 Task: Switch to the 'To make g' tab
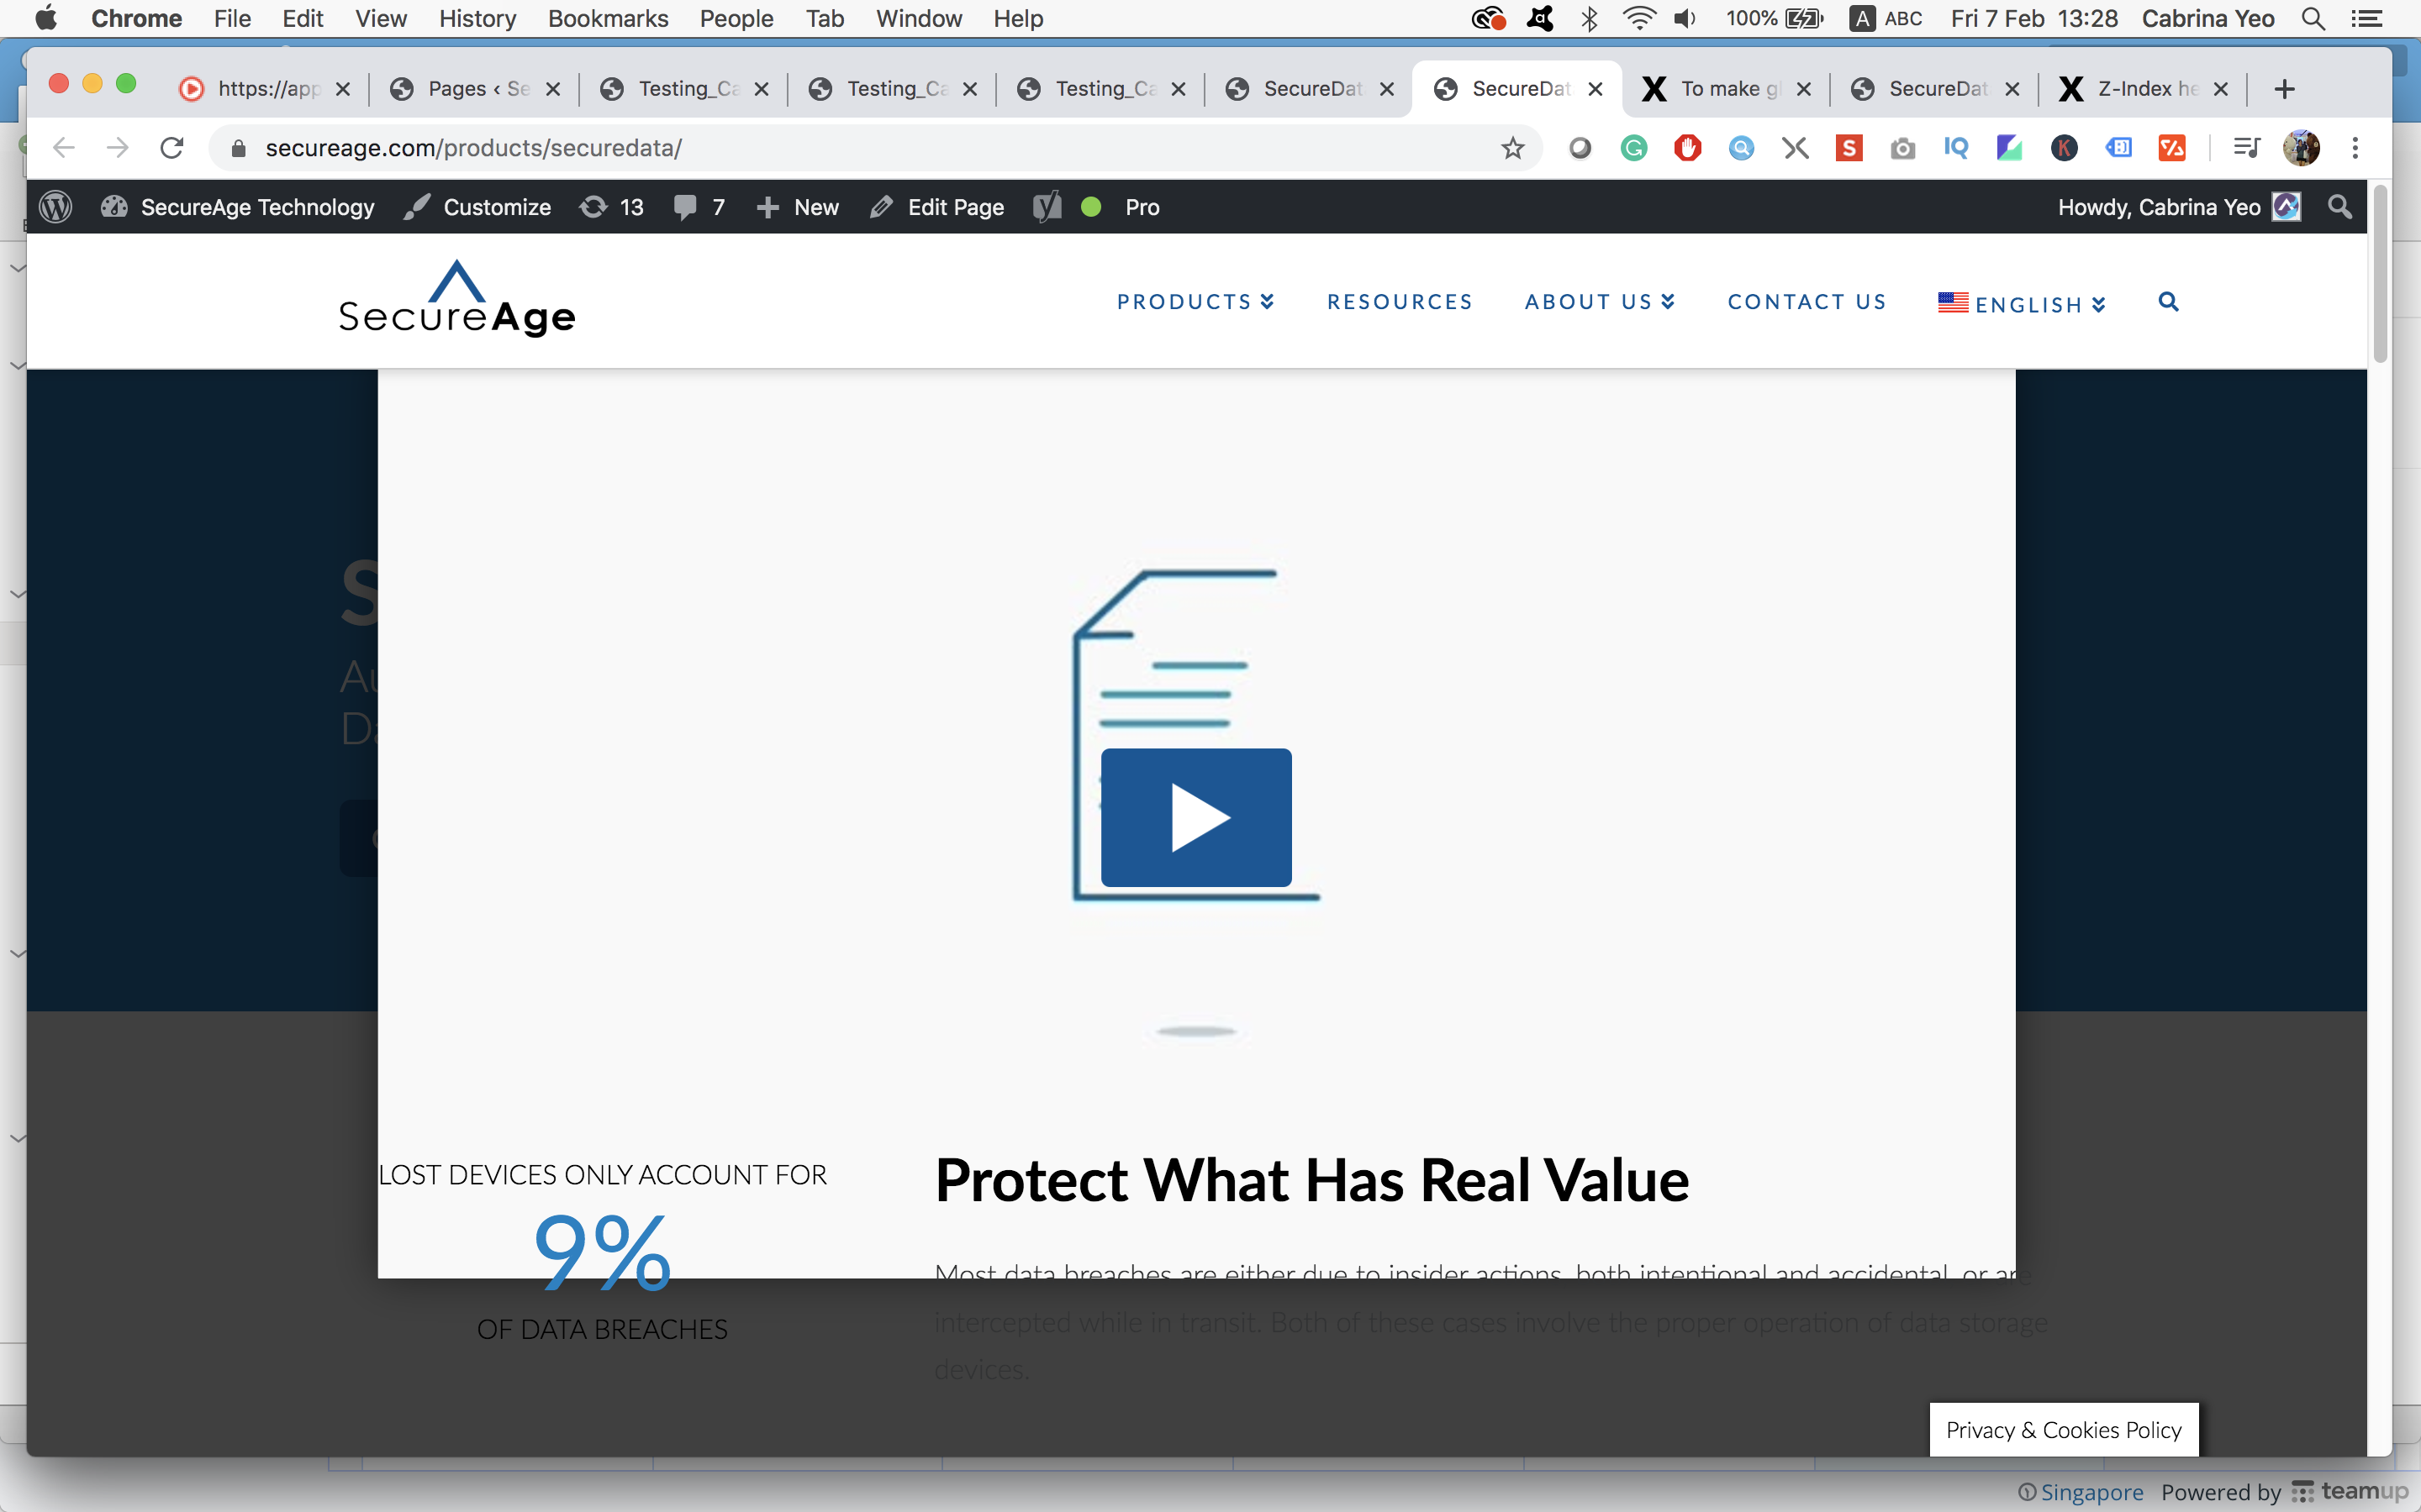coord(1726,89)
